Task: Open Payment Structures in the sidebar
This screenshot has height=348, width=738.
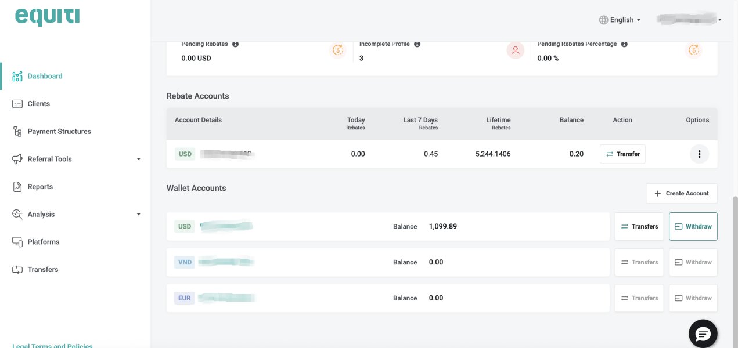Action: coord(59,132)
